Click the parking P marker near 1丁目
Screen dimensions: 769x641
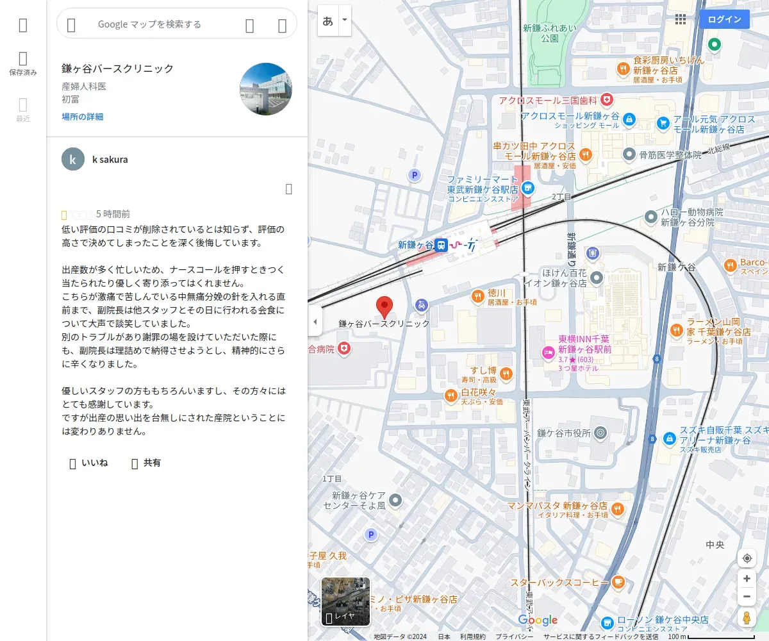370,534
